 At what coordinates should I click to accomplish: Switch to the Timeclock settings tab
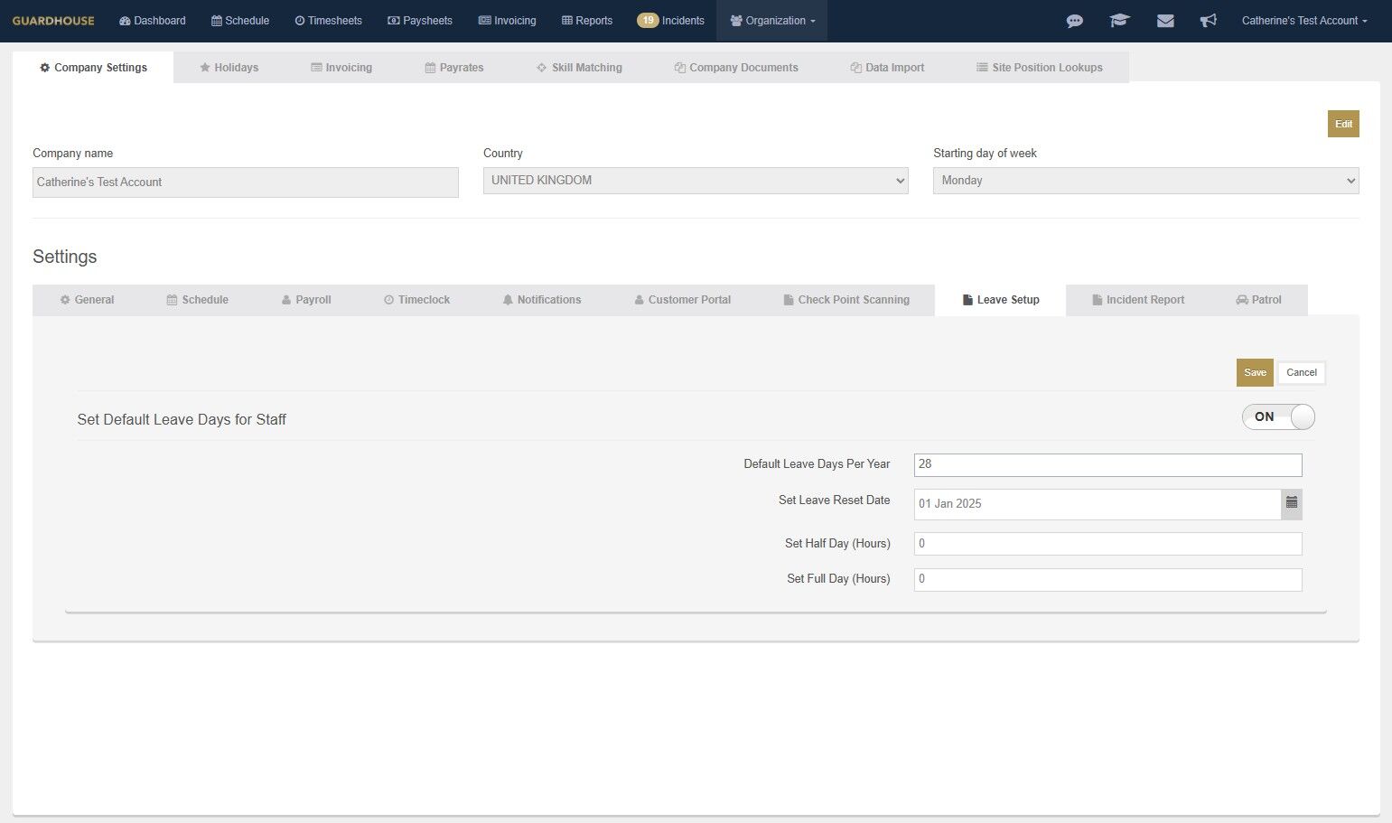(x=417, y=300)
